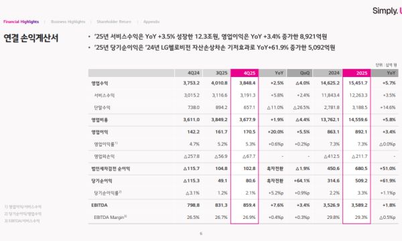Select the highlighted 2025 column header

pyautogui.click(x=356, y=73)
